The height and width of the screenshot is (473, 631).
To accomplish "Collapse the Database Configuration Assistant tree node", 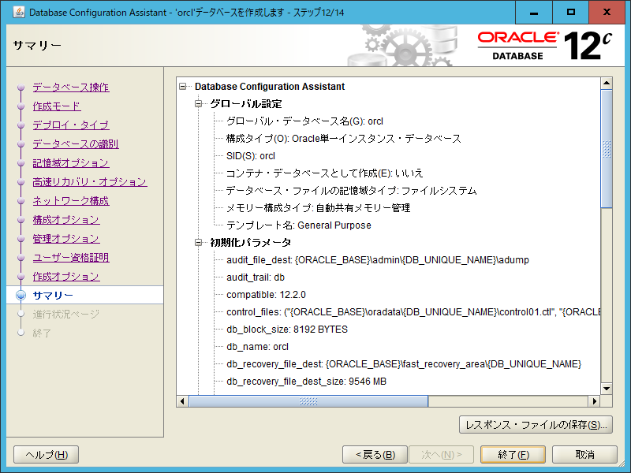I will pyautogui.click(x=181, y=87).
